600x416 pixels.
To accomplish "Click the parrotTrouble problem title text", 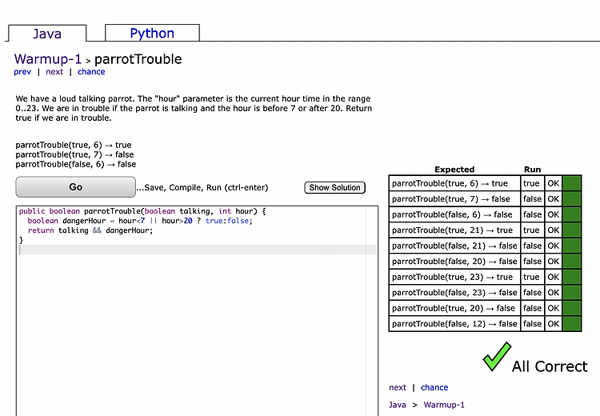I will (x=138, y=59).
